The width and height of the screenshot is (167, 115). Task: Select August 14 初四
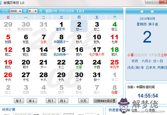coord(44,51)
